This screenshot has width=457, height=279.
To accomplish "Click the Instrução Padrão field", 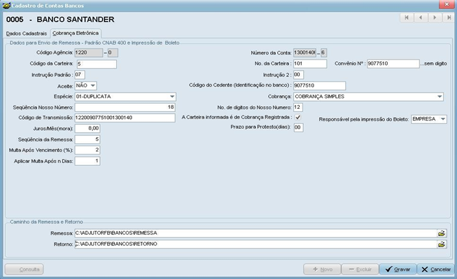I will [x=80, y=74].
